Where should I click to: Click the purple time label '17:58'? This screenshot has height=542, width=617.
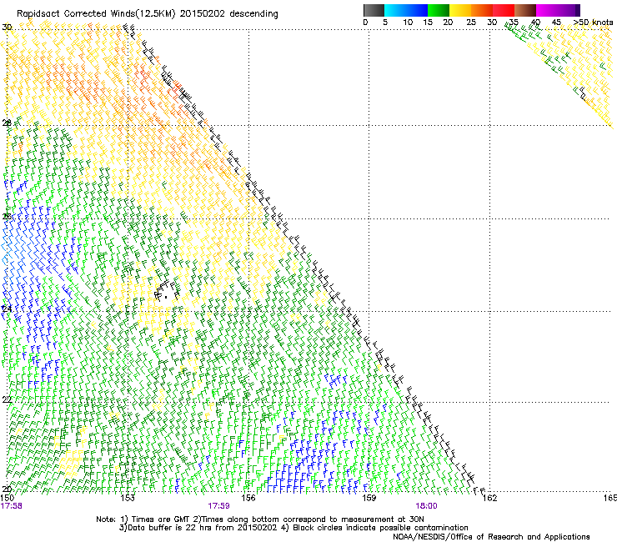[12, 506]
